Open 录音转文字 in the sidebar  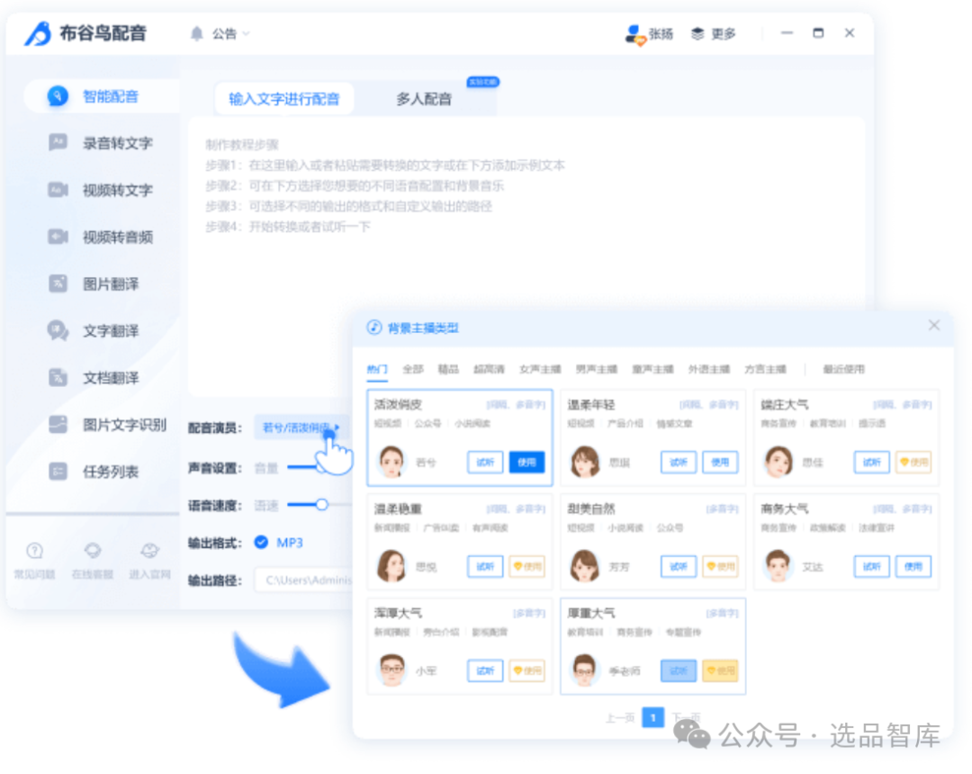[103, 143]
